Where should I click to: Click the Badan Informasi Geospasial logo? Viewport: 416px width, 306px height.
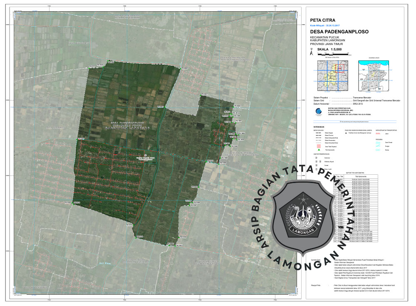tap(319, 112)
